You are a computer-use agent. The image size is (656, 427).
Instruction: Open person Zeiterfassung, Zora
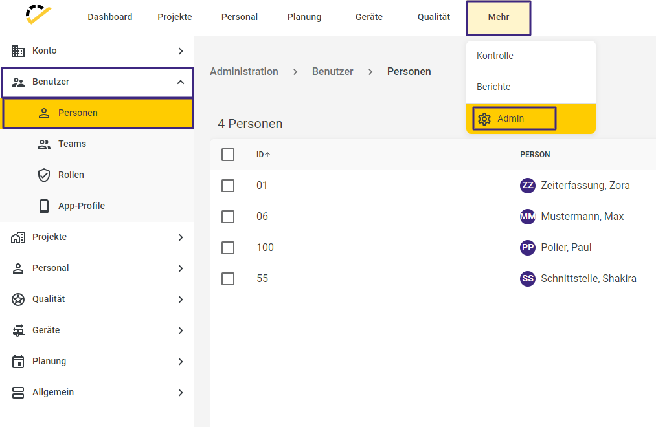coord(585,186)
